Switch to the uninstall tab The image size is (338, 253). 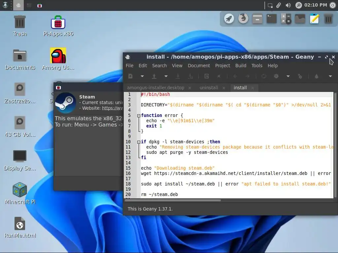(x=209, y=88)
